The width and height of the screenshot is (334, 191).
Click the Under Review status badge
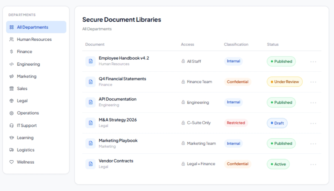click(x=285, y=82)
